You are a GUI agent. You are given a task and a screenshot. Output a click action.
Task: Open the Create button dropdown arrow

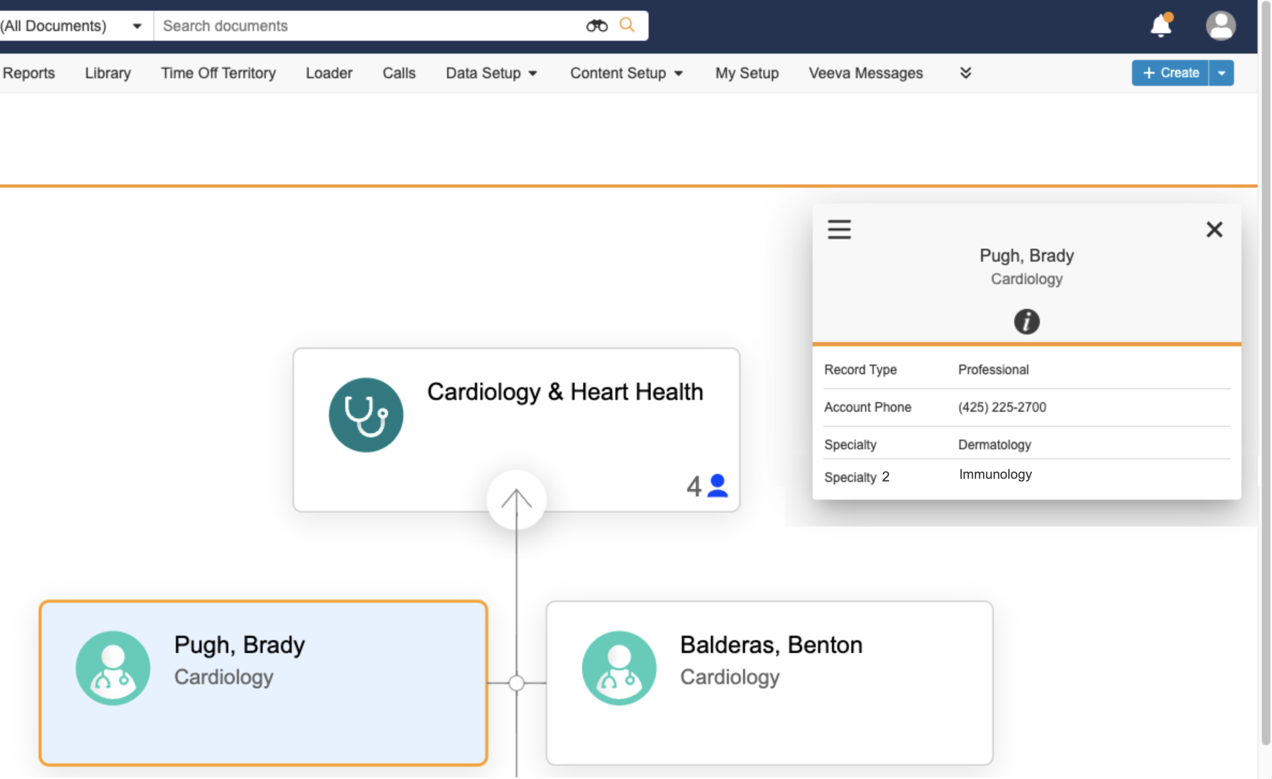click(1221, 73)
